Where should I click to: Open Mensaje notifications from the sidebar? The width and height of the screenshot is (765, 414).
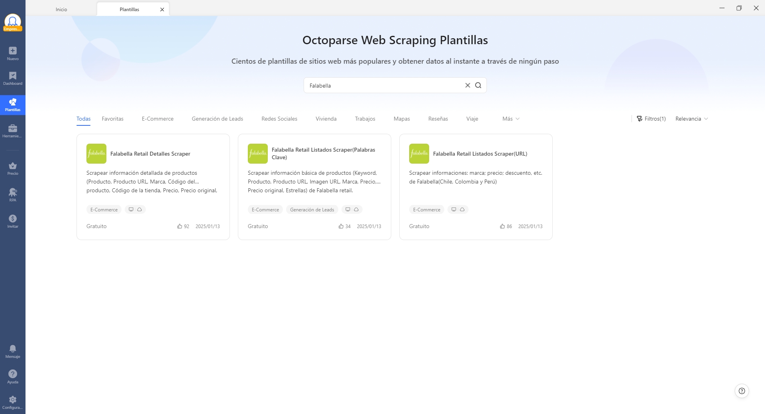13,351
